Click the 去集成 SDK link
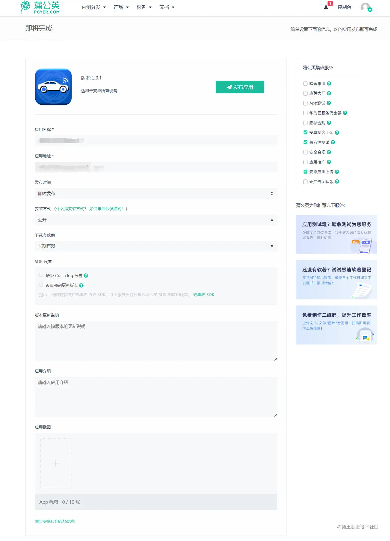390x541 pixels. (x=204, y=295)
